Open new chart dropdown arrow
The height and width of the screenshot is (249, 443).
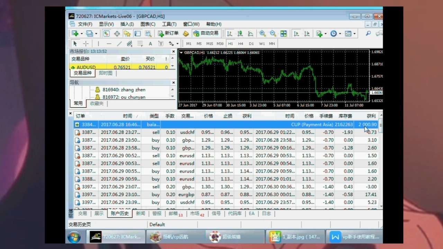(82, 34)
